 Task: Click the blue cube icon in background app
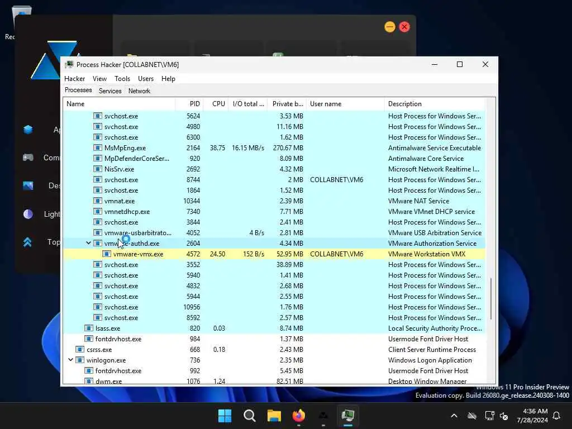tap(28, 130)
